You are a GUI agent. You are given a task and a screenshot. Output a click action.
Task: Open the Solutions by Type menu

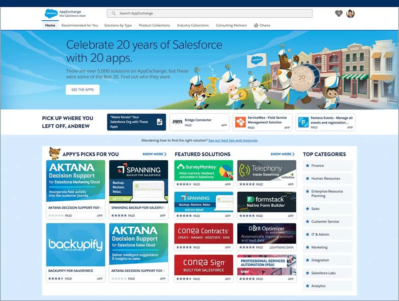pos(118,25)
